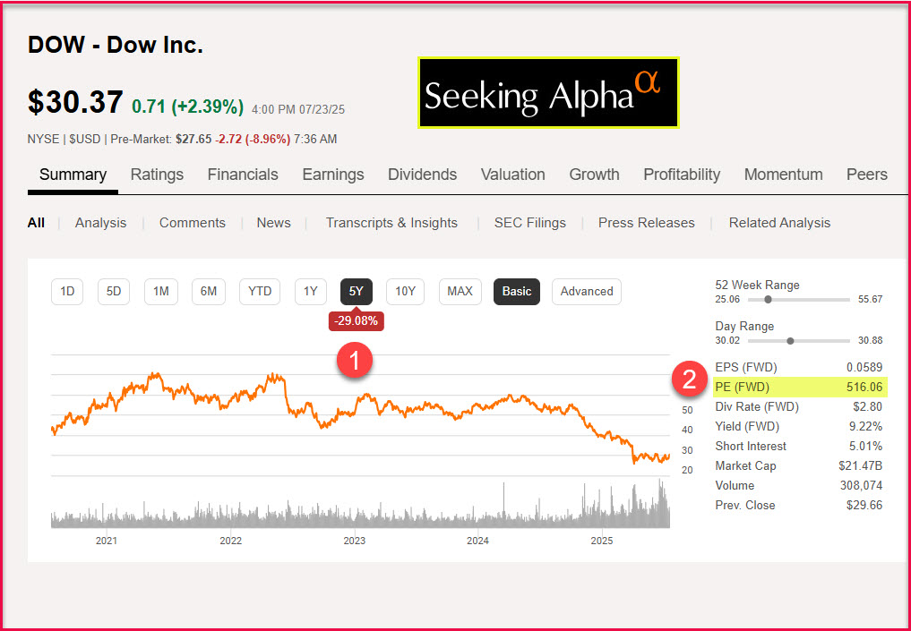Toggle the Advanced chart mode
The image size is (911, 631).
(587, 291)
